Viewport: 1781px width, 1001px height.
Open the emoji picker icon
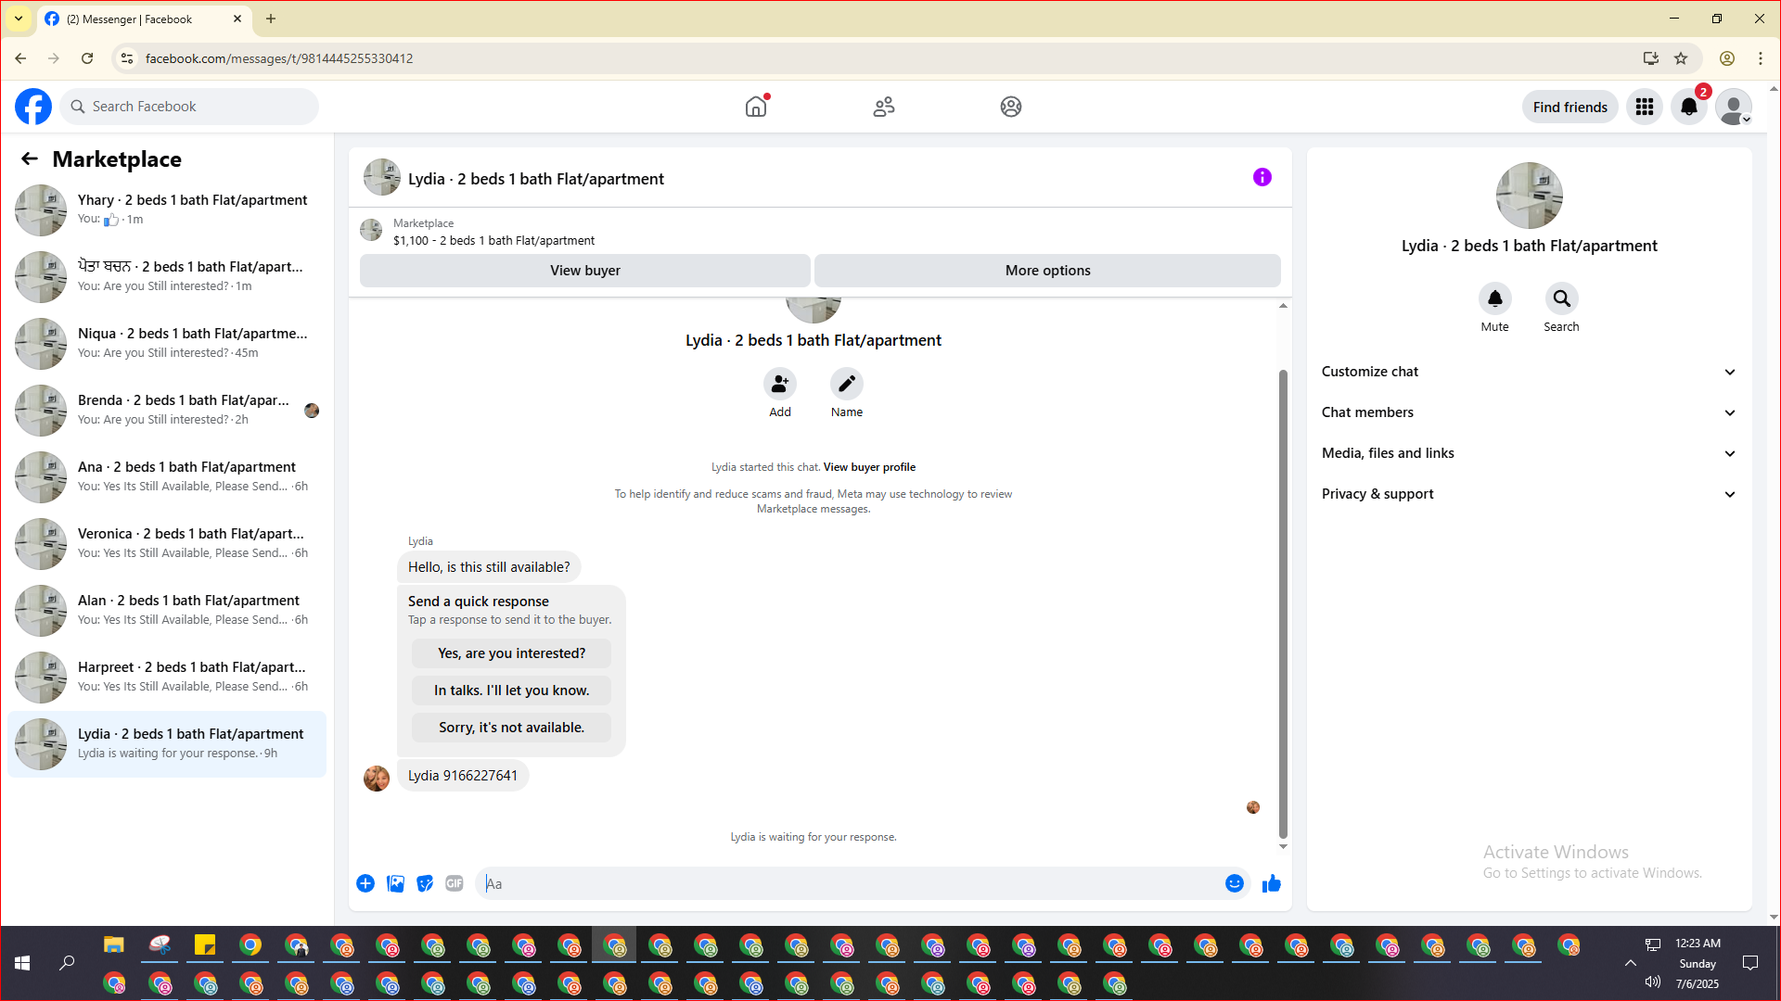coord(1234,883)
